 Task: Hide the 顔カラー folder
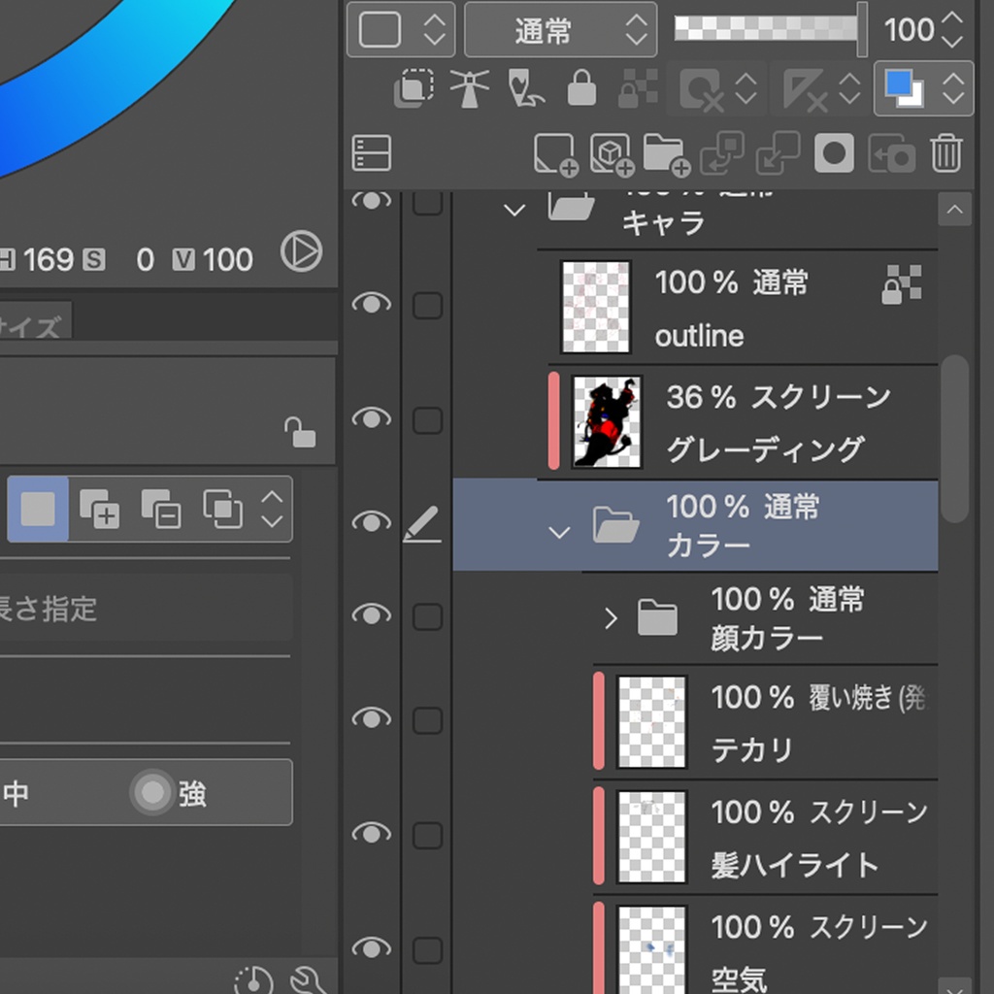372,614
